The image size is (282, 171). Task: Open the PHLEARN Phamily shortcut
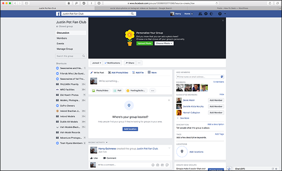(x=71, y=84)
